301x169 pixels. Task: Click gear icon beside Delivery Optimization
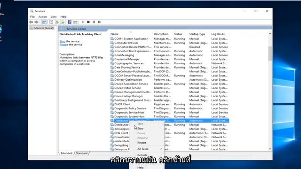[112, 80]
